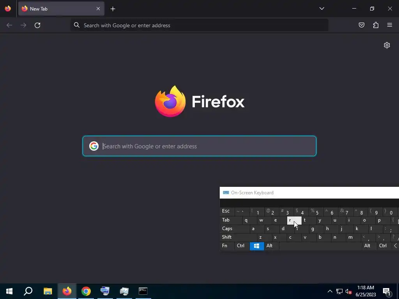Show hidden system tray icons

tap(330, 291)
